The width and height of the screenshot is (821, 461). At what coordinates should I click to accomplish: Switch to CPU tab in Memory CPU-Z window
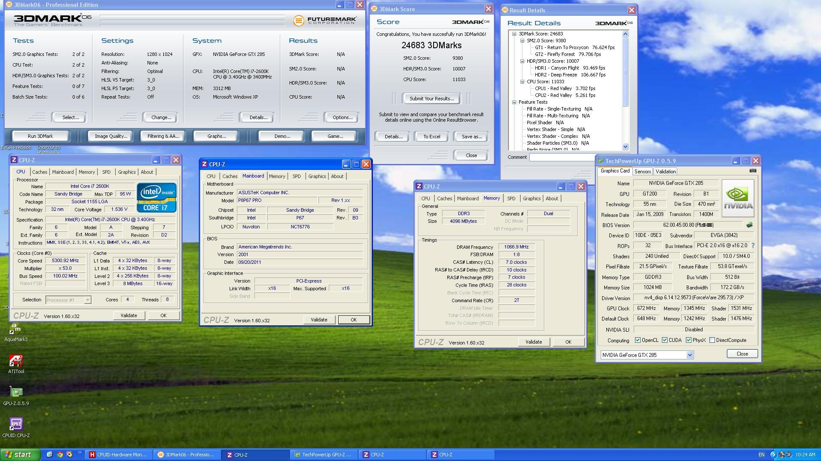coord(425,198)
